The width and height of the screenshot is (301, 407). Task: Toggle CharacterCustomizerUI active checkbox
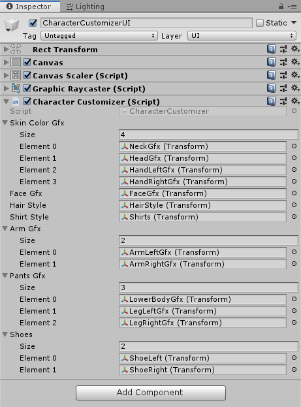pyautogui.click(x=33, y=23)
